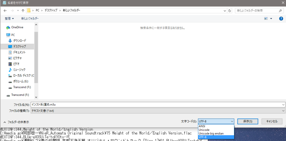
Task: Choose ANSI encoding option
Action: click(x=216, y=126)
